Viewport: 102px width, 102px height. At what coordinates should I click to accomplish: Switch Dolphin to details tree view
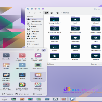pos(57,13)
